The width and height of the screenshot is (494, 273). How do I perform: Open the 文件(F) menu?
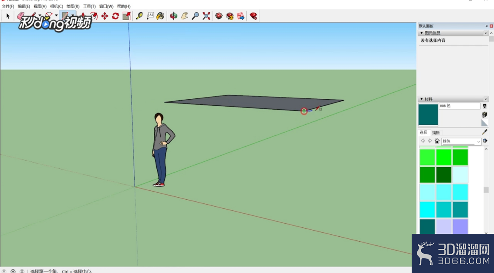click(8, 7)
